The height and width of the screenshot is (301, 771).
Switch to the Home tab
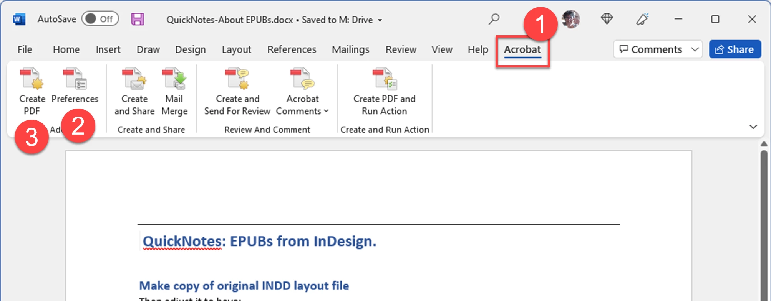point(66,49)
